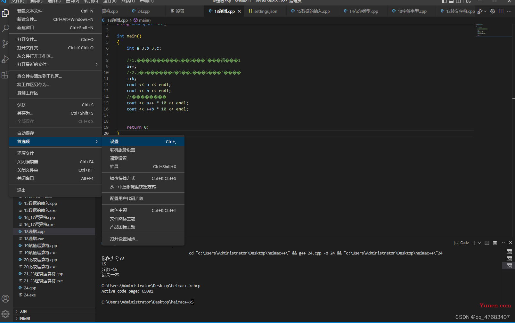Choose 退出 in File menu
Image resolution: width=515 pixels, height=323 pixels.
coord(55,190)
